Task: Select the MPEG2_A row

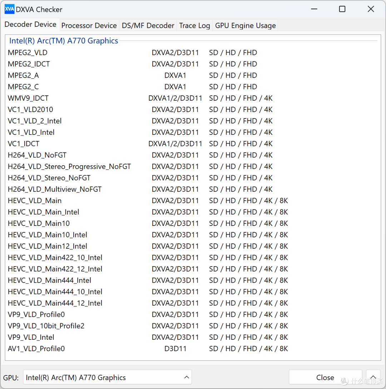Action: coord(193,75)
